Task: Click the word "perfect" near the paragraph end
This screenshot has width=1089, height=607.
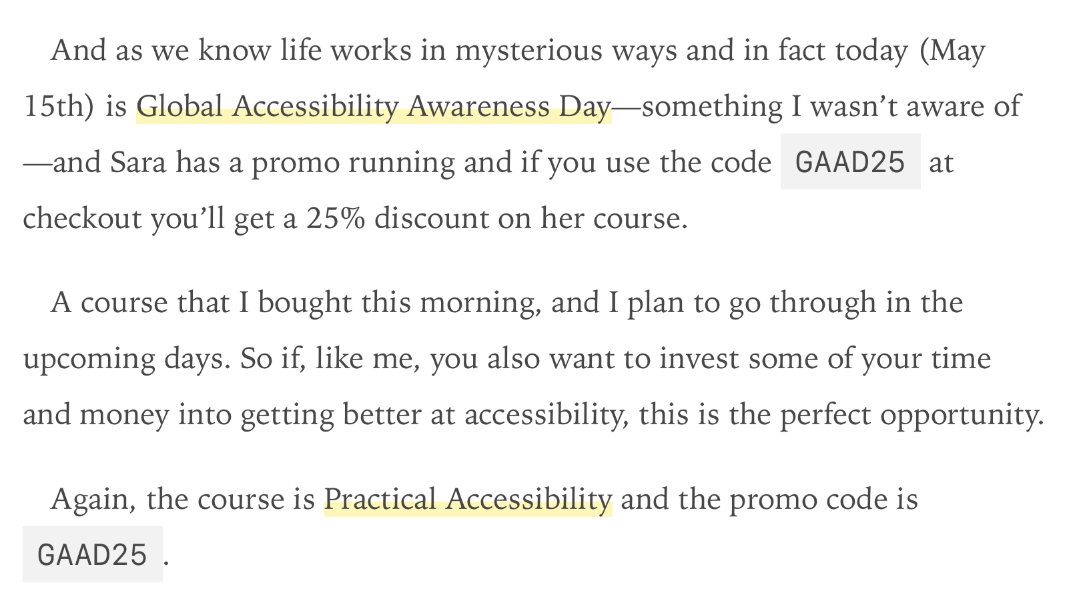Action: (x=825, y=416)
